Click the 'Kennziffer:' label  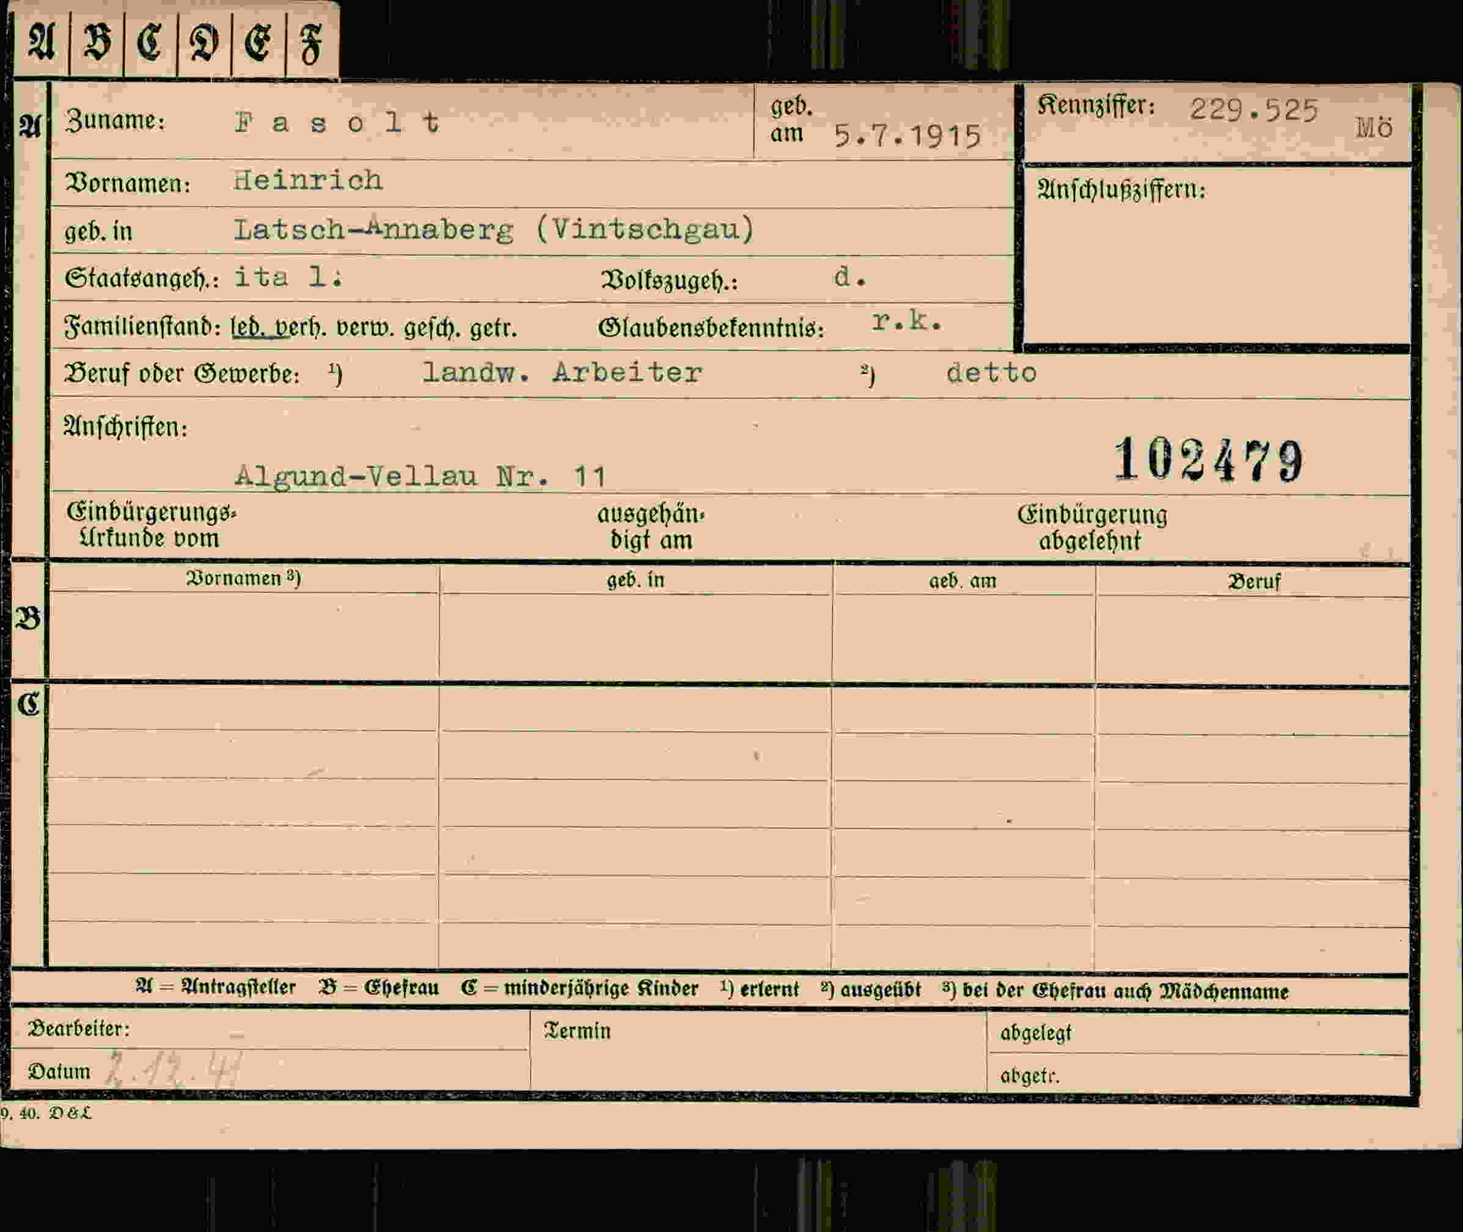coord(1096,106)
